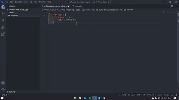Viewport: 179px width, 100px height.
Task: Open Windows Action Center notifications
Action: (175, 98)
